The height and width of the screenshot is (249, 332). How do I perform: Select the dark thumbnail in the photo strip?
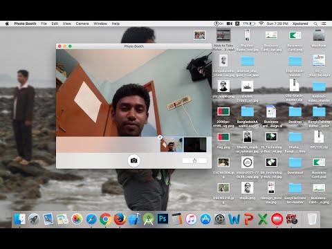195,145
